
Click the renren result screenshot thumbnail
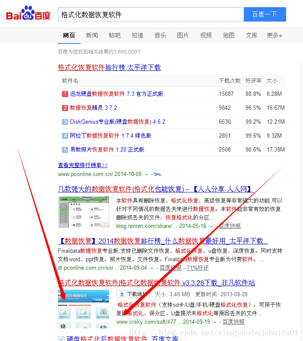pyautogui.click(x=84, y=212)
